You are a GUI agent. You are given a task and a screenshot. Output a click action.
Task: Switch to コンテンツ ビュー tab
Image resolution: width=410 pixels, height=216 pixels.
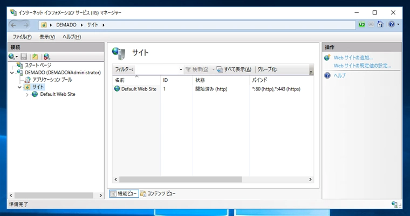coord(158,193)
